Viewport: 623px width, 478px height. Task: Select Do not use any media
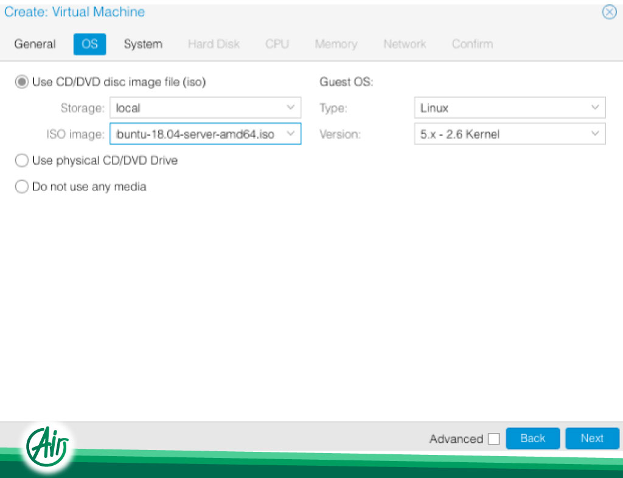[x=21, y=187]
